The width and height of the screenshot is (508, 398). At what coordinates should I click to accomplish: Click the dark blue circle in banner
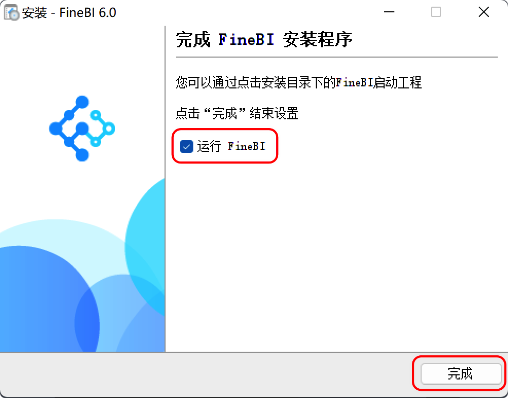[49, 298]
